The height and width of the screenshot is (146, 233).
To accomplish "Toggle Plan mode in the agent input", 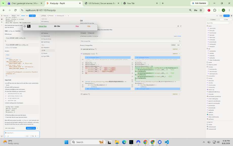I will (x=32, y=136).
